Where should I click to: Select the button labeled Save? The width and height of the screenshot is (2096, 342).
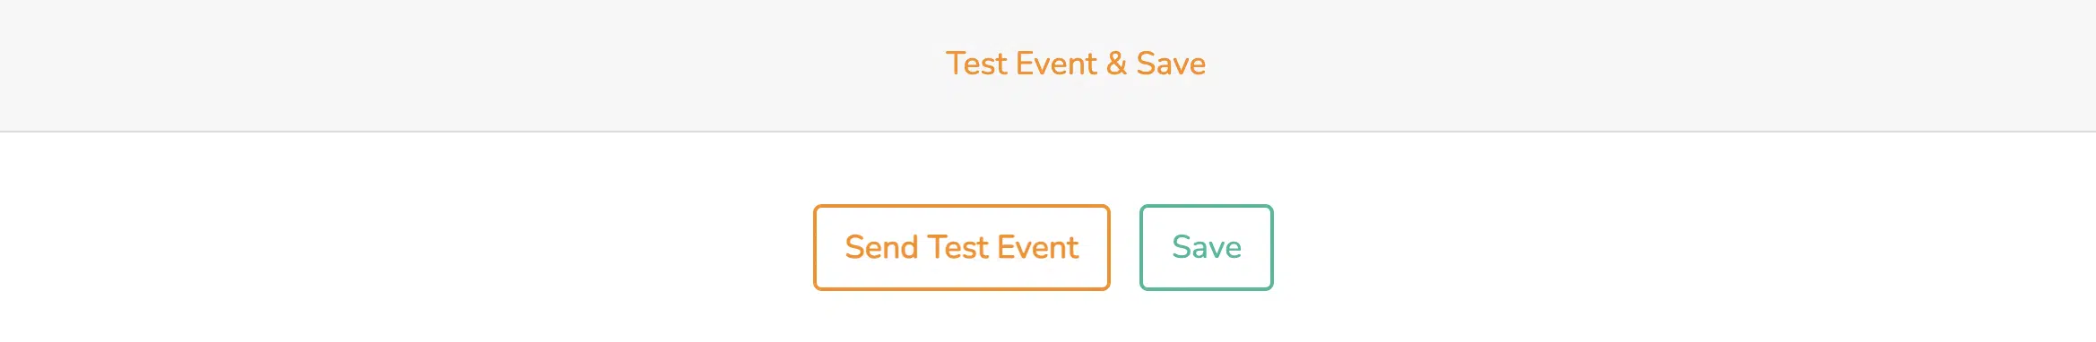click(1206, 247)
